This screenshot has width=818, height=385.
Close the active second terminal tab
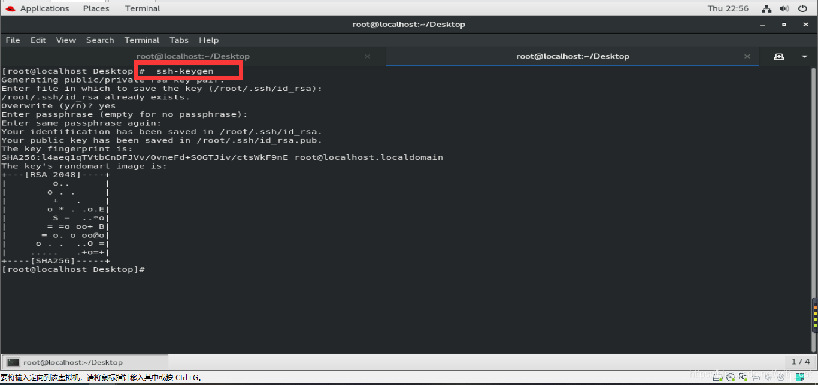747,56
